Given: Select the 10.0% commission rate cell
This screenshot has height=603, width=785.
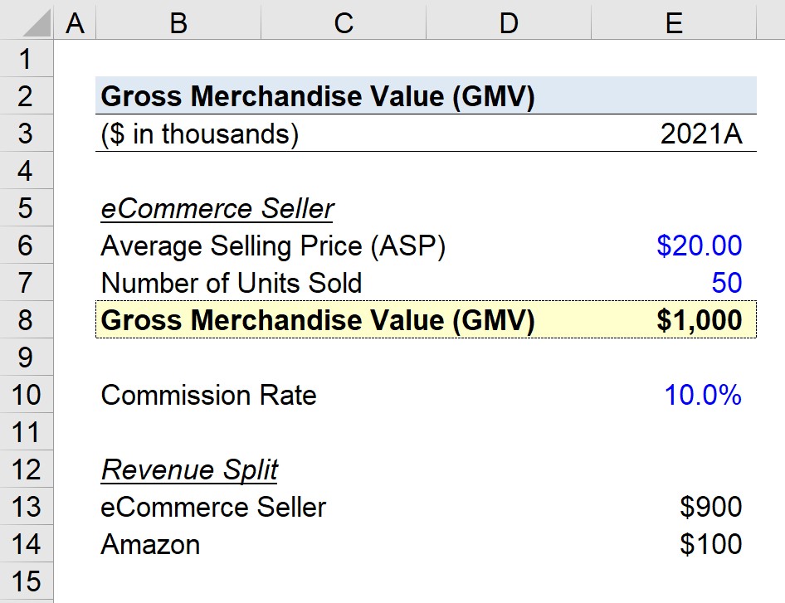Looking at the screenshot, I should click(674, 394).
